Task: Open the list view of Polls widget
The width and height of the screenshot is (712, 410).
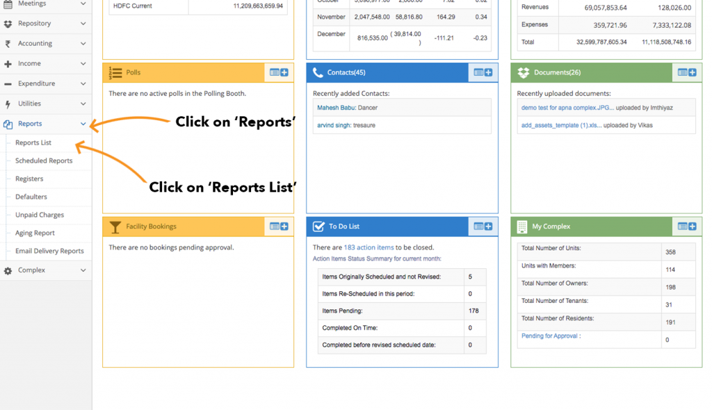Action: click(x=274, y=73)
